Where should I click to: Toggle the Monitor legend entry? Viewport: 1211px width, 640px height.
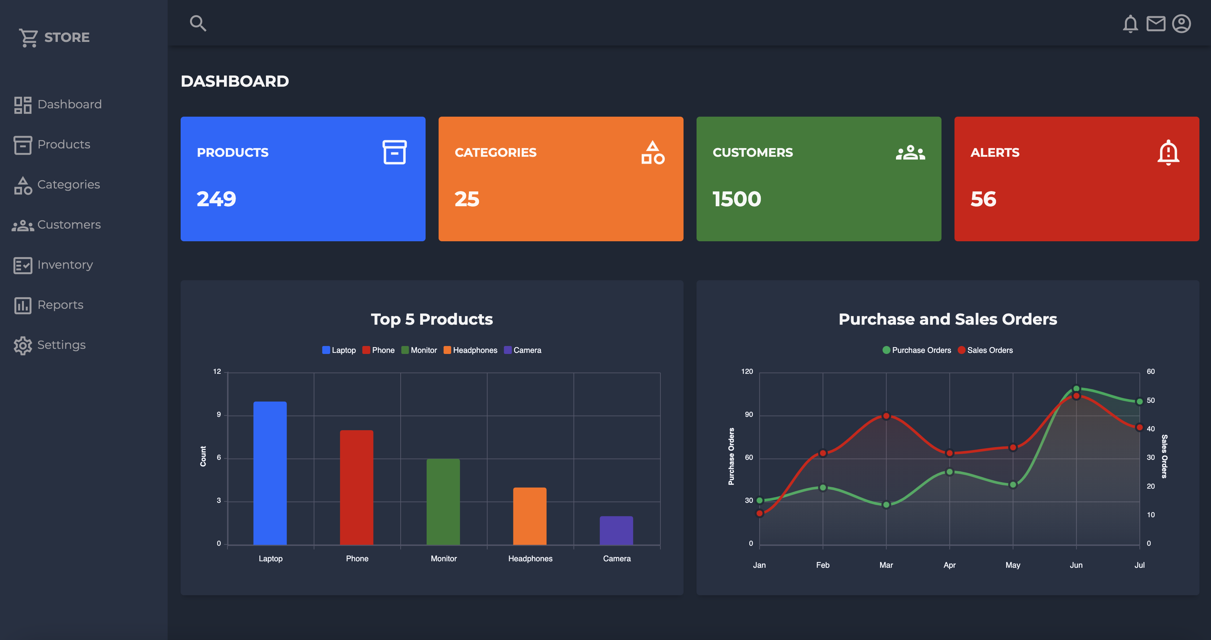pyautogui.click(x=419, y=350)
